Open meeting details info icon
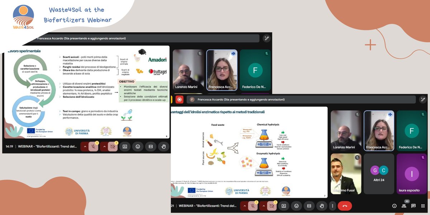Viewport: 430px width, 215px height. point(394,206)
